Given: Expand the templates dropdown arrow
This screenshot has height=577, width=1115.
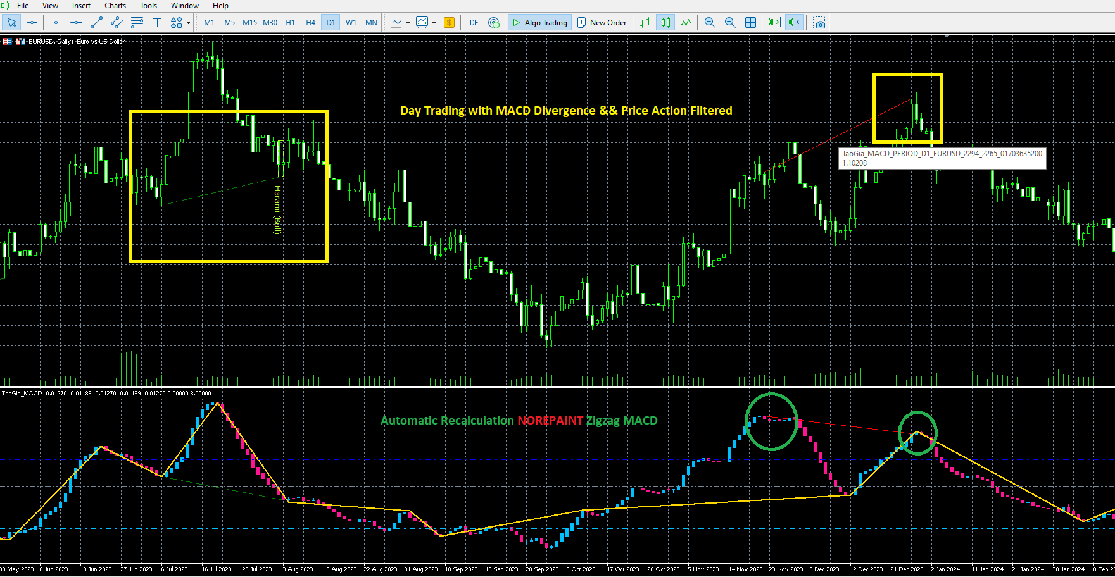Looking at the screenshot, I should tap(434, 23).
